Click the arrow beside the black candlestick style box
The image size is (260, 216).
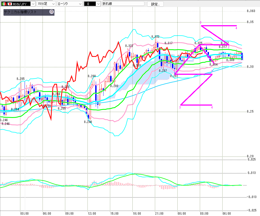[x=98, y=4]
